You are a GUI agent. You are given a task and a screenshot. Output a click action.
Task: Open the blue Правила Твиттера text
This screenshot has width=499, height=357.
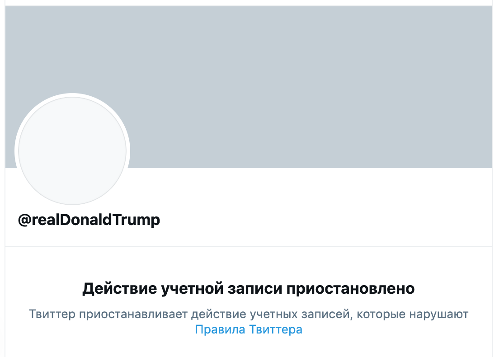click(x=249, y=330)
